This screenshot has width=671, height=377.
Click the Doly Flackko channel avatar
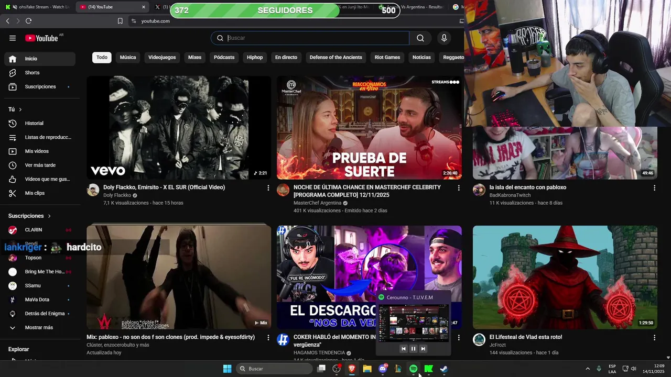point(93,190)
